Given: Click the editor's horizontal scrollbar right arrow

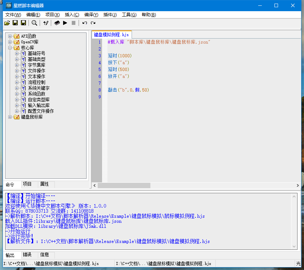Looking at the screenshot, I should tap(298, 185).
